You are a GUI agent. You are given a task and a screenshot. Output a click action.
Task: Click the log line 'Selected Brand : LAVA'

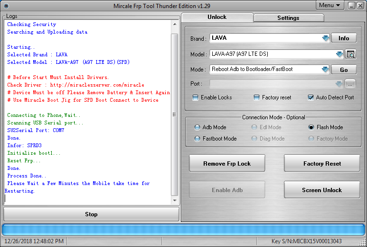[x=37, y=54]
